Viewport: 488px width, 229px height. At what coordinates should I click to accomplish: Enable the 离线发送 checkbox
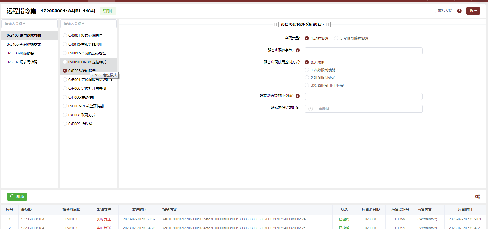434,11
